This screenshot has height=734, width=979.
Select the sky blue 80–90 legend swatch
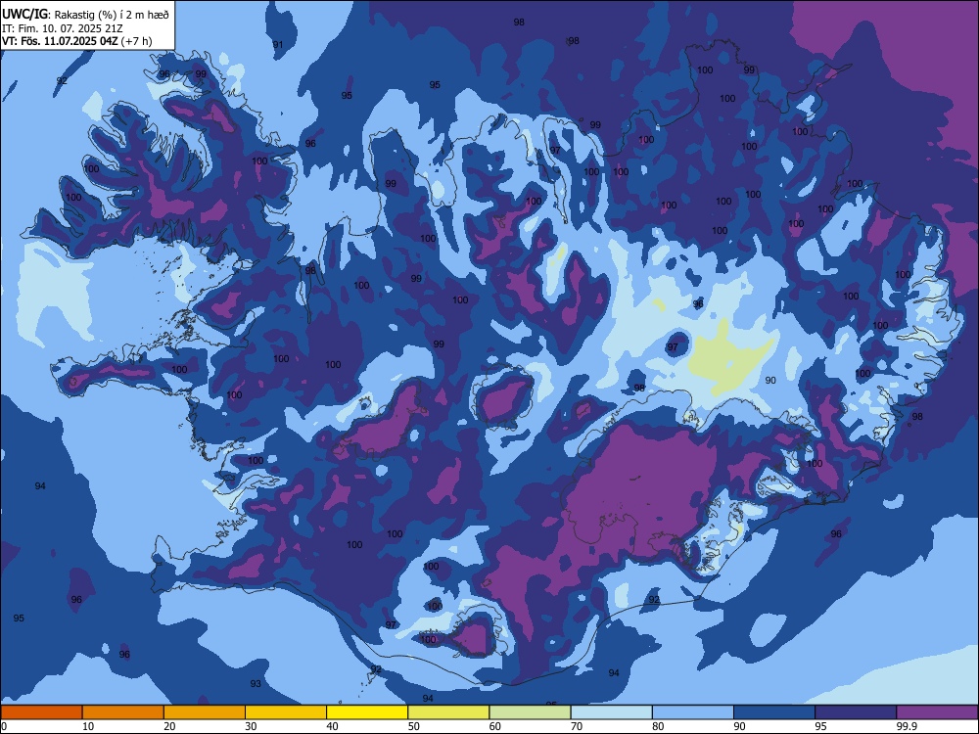click(x=693, y=712)
